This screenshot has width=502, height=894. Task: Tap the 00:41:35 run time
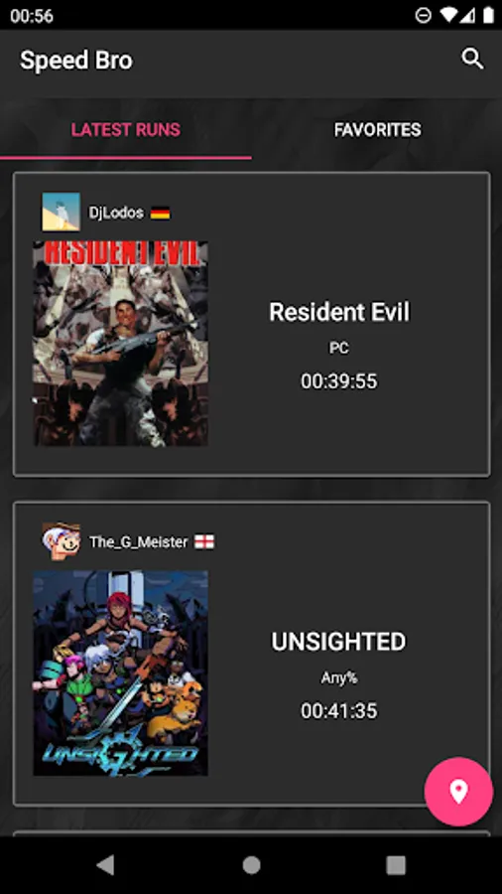339,711
